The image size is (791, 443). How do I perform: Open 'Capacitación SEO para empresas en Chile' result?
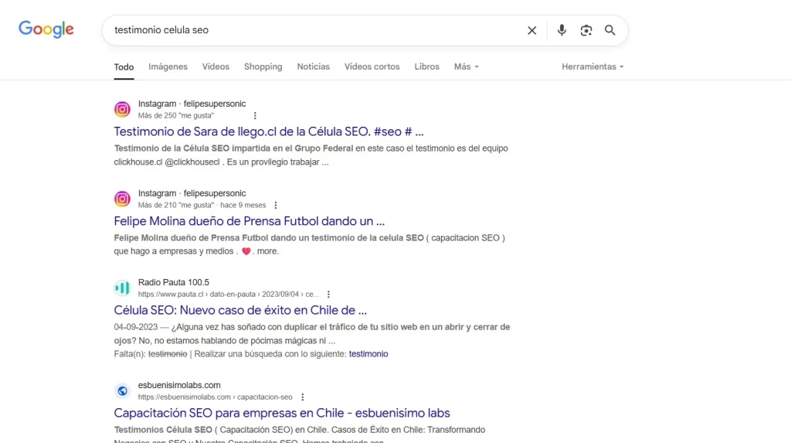(x=282, y=413)
